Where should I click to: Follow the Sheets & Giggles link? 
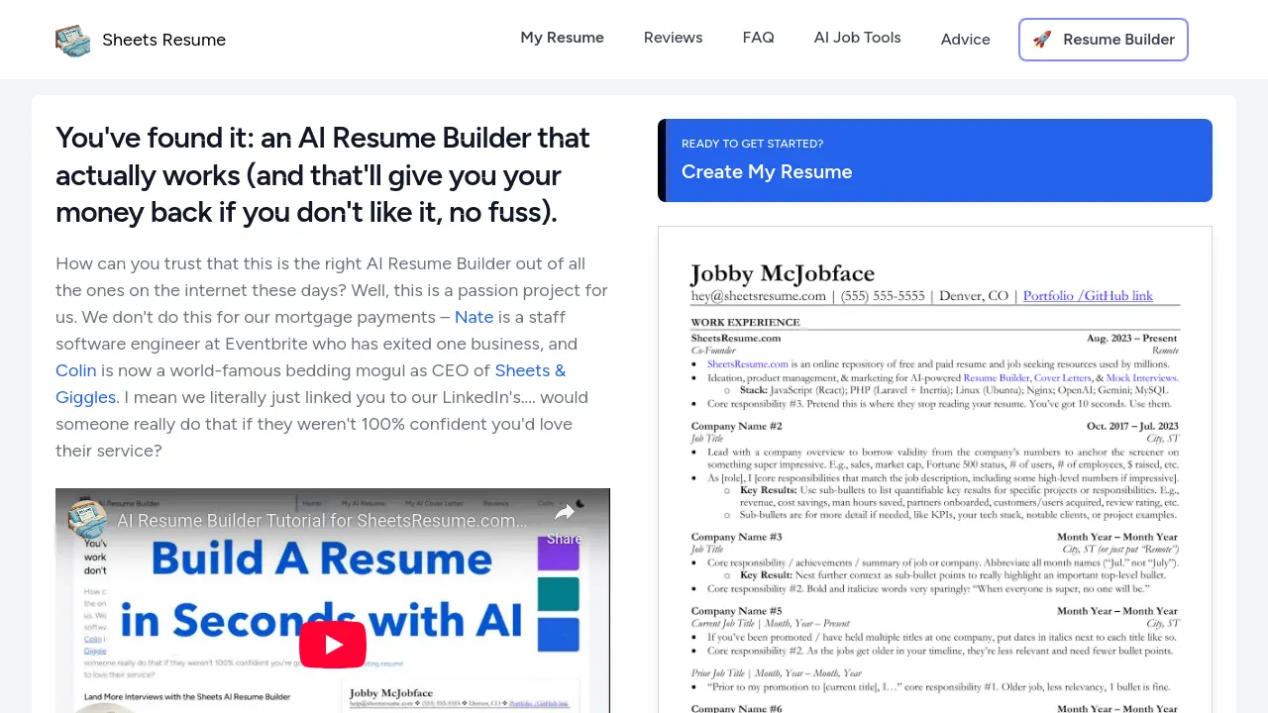tap(310, 384)
